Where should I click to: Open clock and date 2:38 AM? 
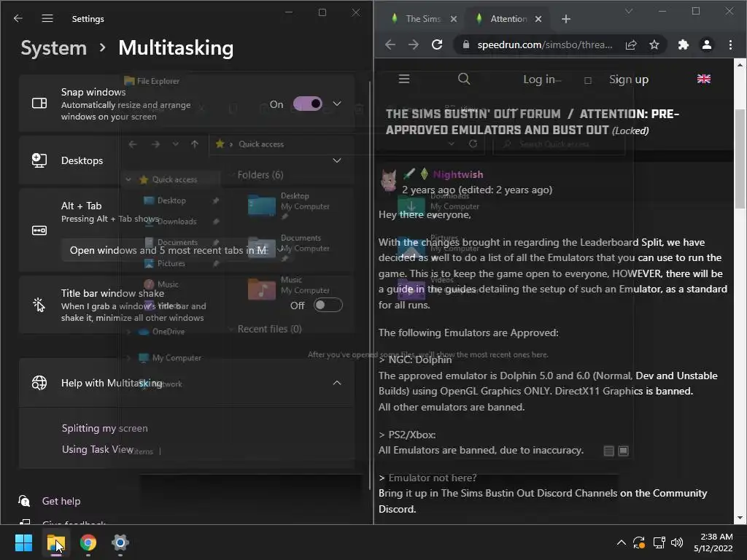click(x=713, y=542)
